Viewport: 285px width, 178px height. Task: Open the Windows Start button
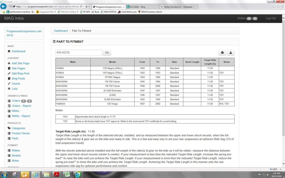[4, 174]
